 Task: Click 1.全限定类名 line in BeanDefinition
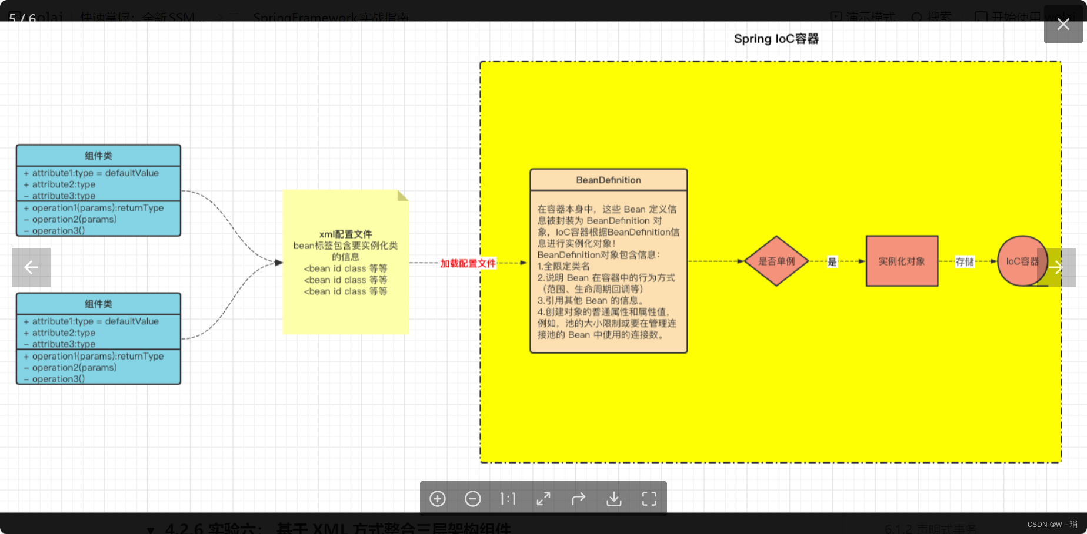coord(563,266)
